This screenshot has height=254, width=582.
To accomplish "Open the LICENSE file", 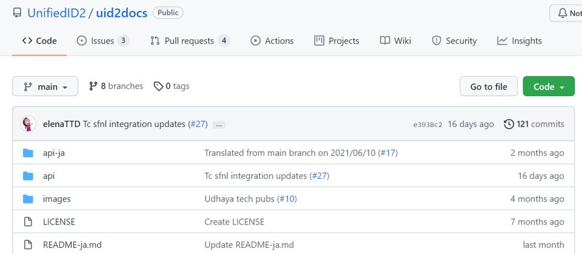I will pos(59,222).
